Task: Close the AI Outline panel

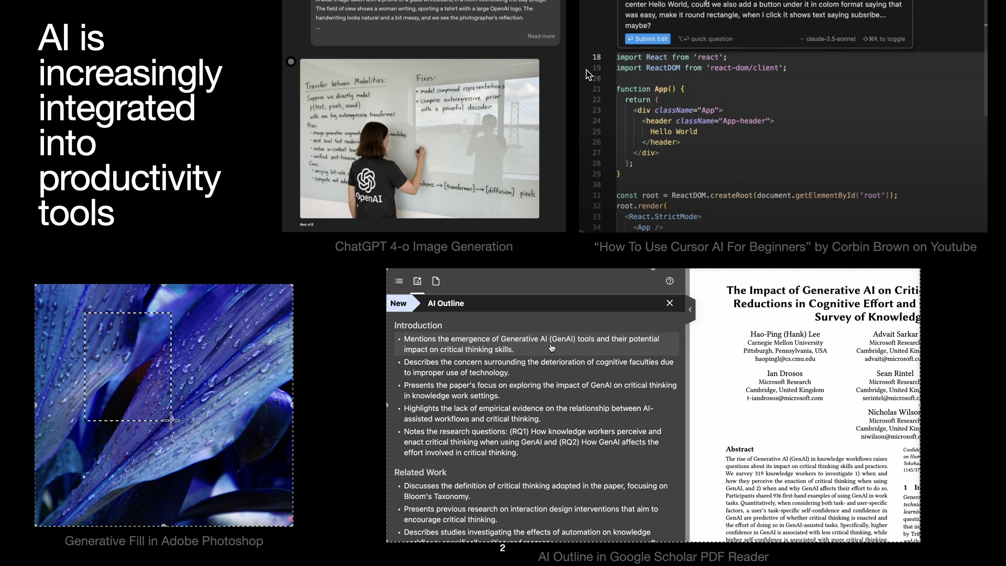Action: (x=670, y=303)
